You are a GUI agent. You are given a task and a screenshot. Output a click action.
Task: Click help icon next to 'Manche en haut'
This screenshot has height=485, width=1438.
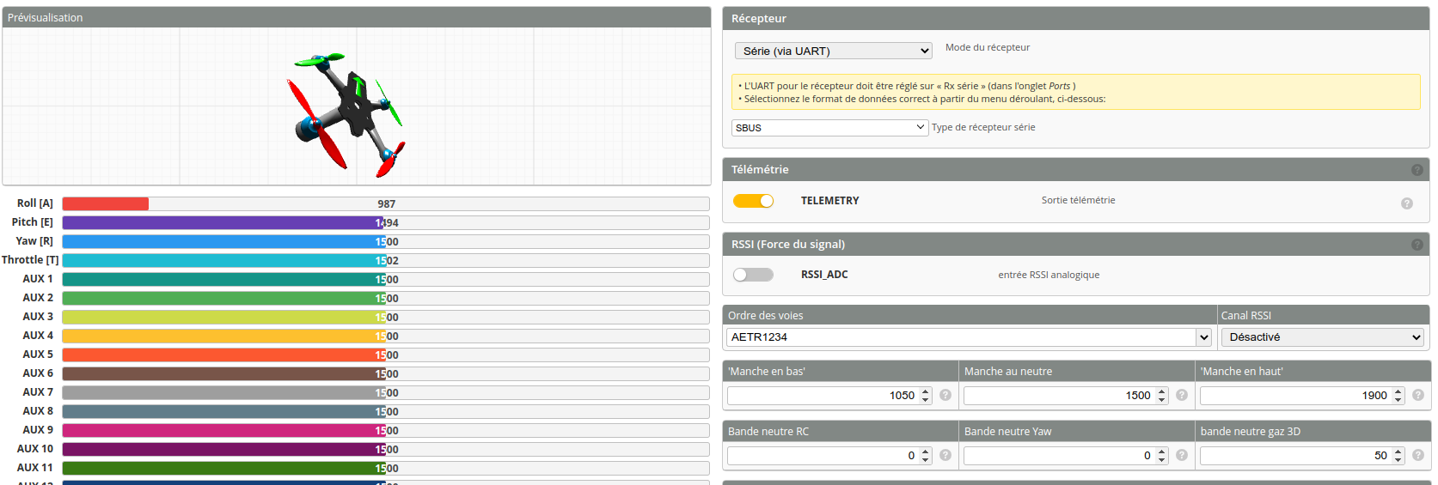1418,395
